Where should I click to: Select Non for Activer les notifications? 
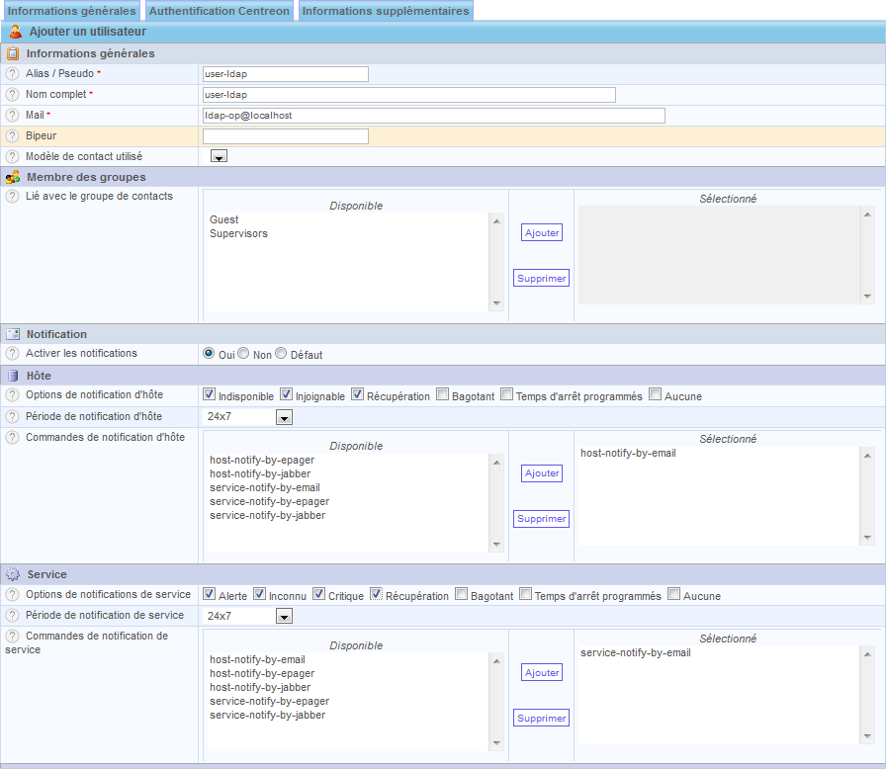[243, 354]
